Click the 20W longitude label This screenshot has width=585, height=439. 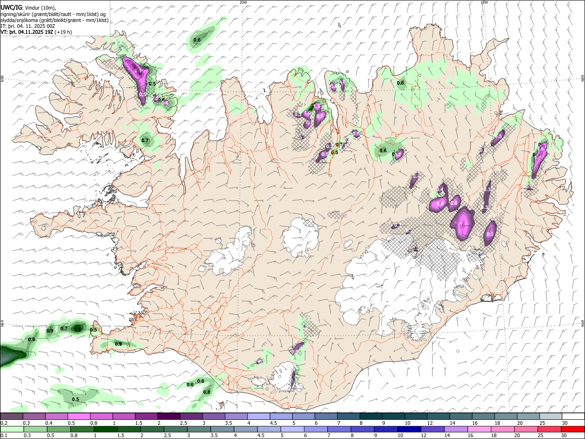[x=243, y=2]
